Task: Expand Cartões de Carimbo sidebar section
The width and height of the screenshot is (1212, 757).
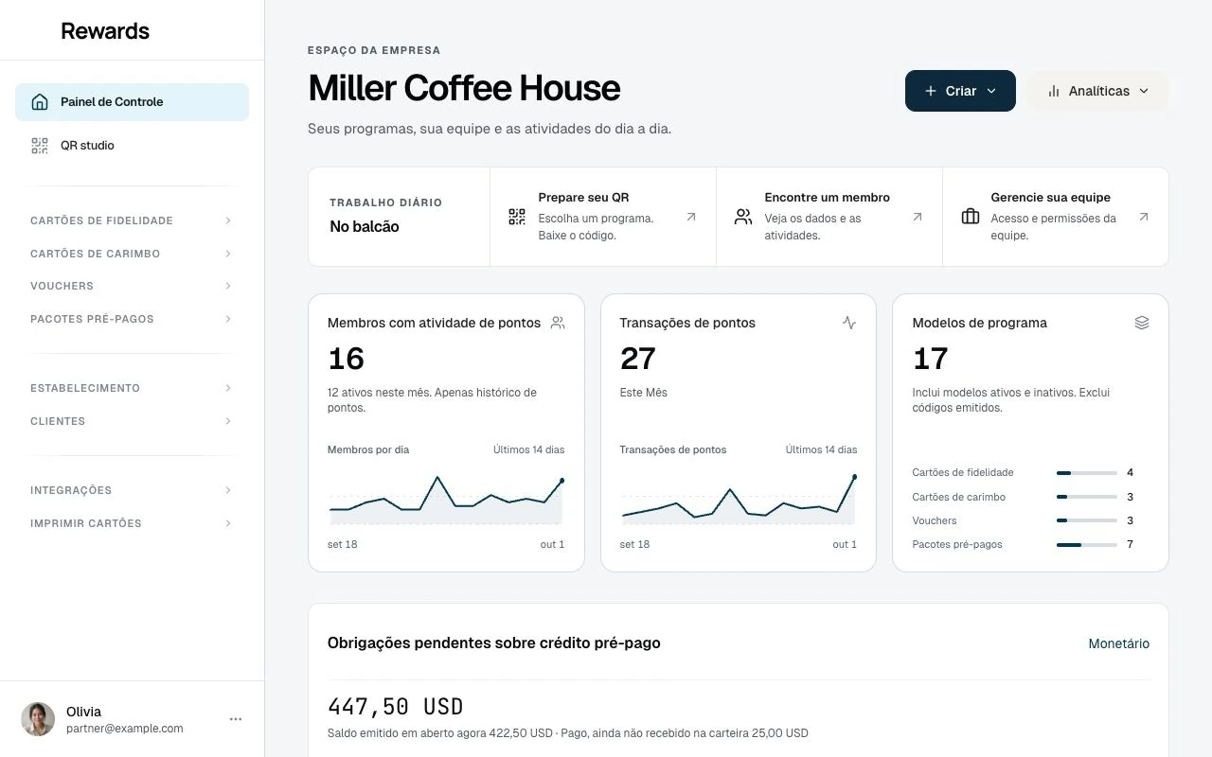Action: tap(132, 254)
